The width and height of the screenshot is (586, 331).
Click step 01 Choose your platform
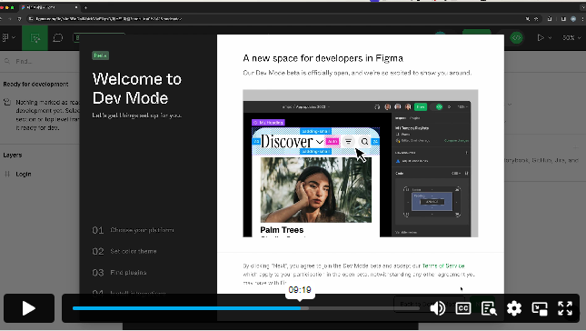click(x=133, y=230)
